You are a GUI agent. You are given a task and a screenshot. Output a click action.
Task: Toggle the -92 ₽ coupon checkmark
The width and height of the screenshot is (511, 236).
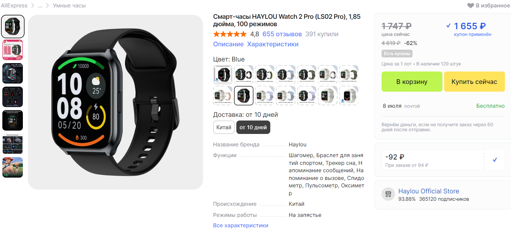[x=495, y=160]
